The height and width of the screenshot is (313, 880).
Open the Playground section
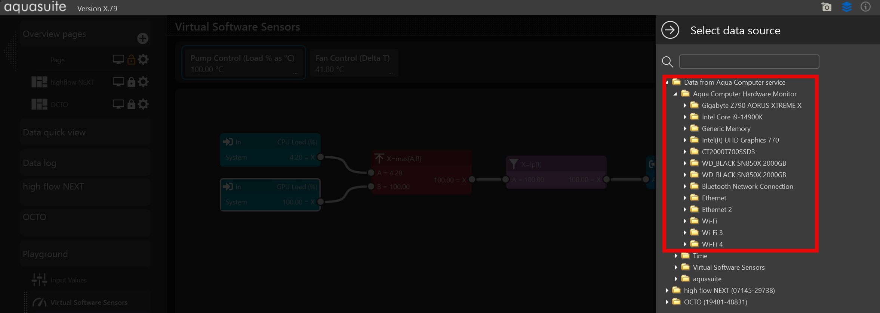[x=85, y=254]
